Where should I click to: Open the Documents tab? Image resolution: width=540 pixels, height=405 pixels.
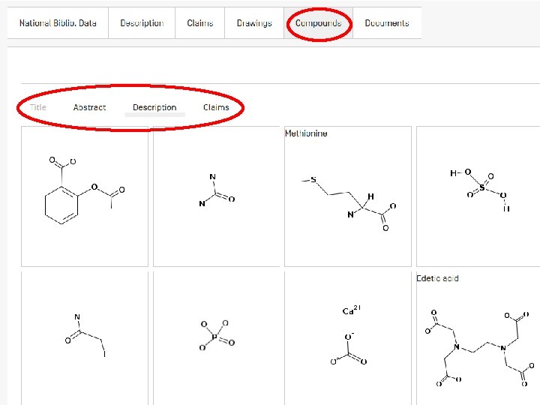387,23
